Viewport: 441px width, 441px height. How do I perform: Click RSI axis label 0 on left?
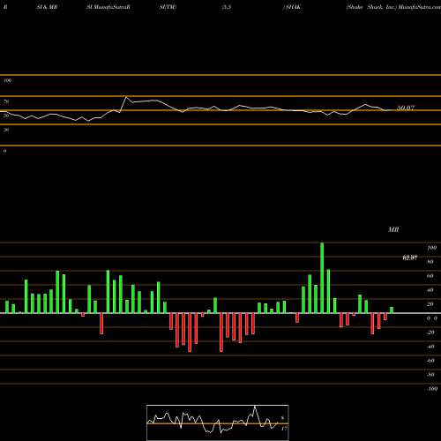click(x=4, y=151)
